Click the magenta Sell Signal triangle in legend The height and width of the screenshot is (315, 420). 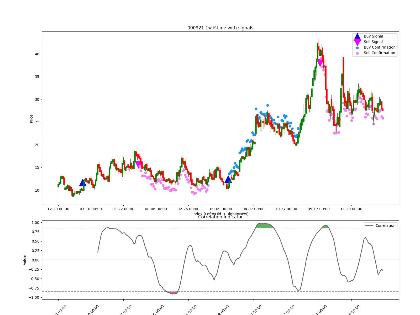click(x=357, y=42)
